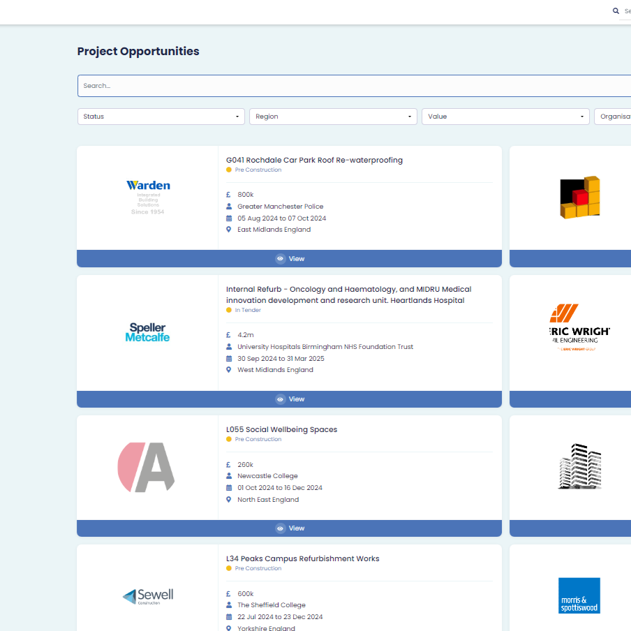The height and width of the screenshot is (631, 631).
Task: Open the Region filter dropdown
Action: (x=333, y=117)
